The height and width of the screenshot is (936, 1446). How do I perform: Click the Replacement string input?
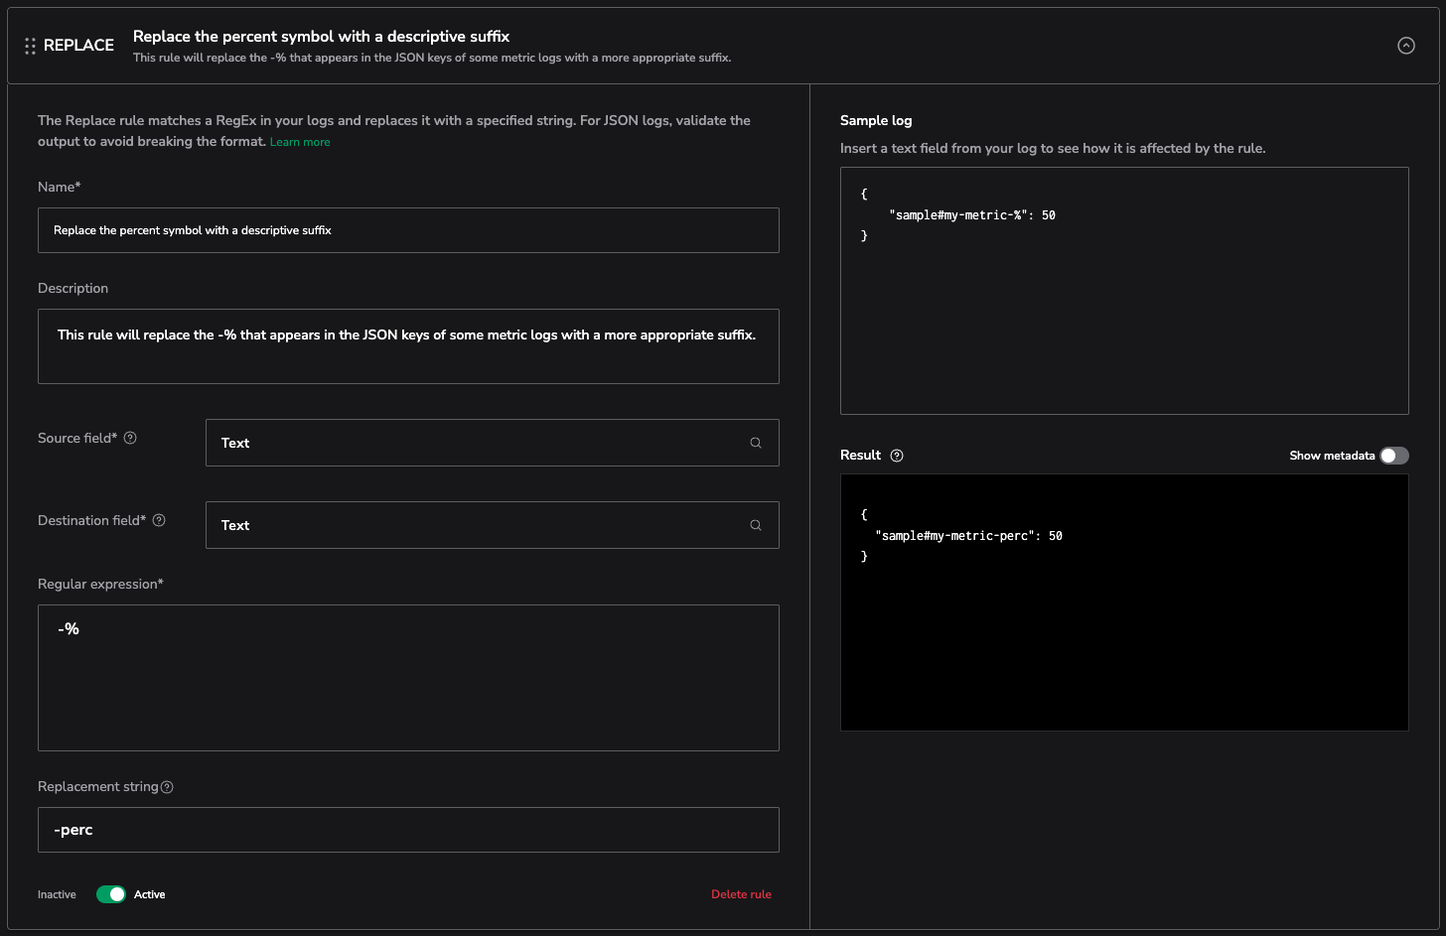click(x=408, y=830)
